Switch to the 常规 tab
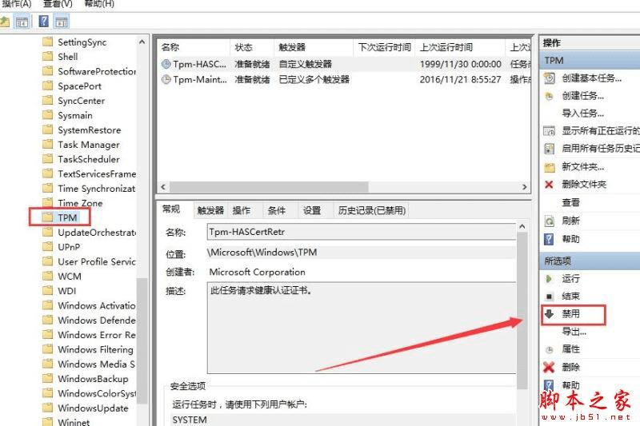Image resolution: width=640 pixels, height=426 pixels. point(171,209)
